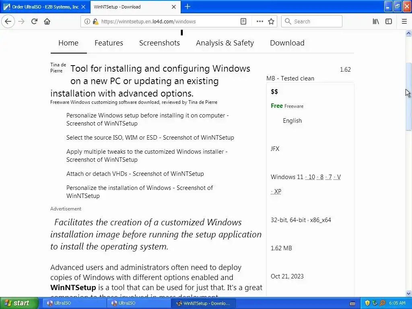Close the Order UltraISO tab
The image size is (412, 309).
pyautogui.click(x=83, y=7)
